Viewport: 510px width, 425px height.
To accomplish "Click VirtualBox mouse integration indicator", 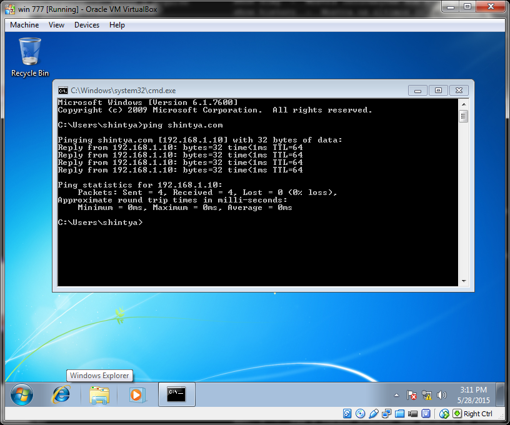I will 444,414.
